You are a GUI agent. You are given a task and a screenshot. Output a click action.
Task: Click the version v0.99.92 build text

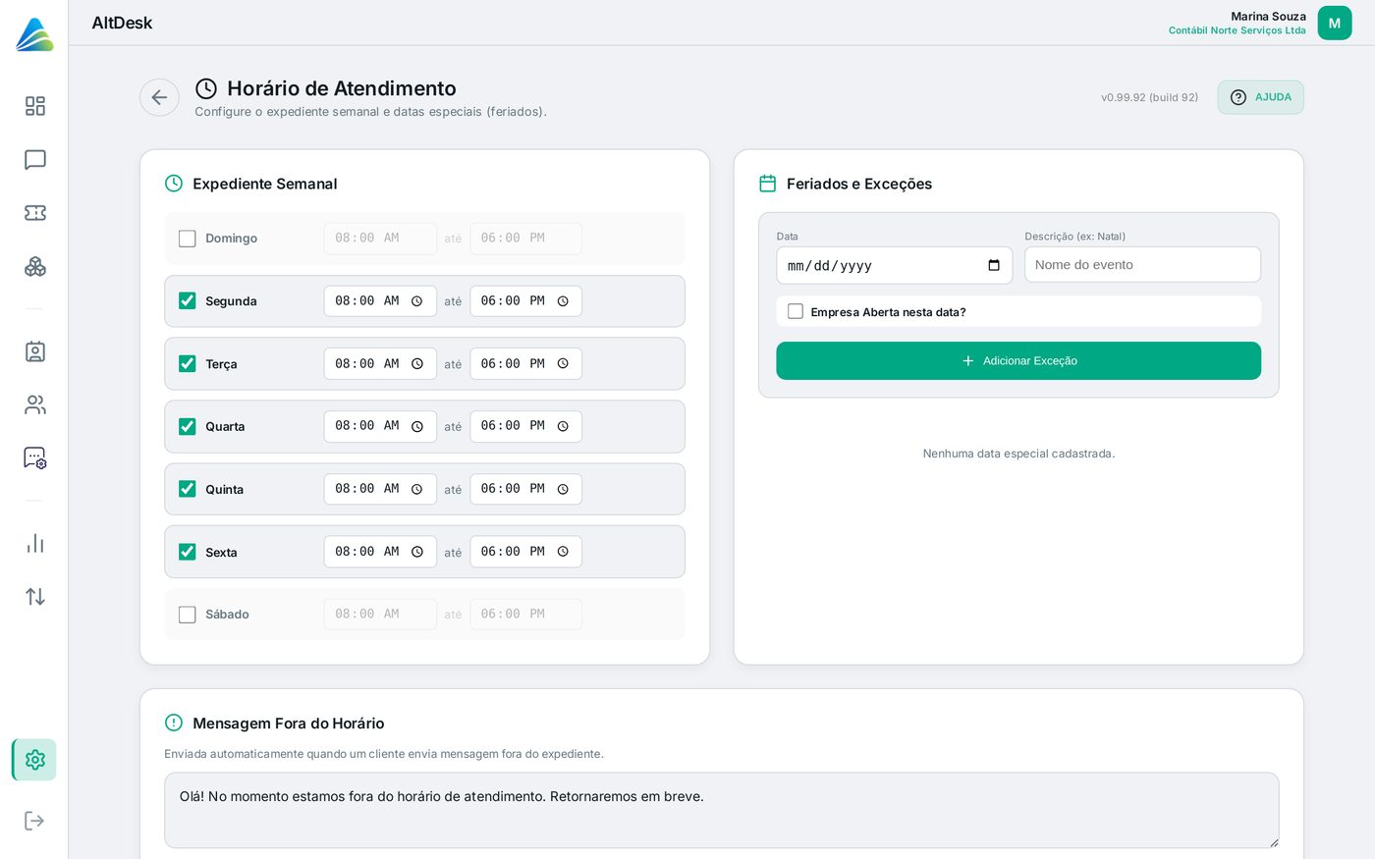coord(1149,97)
